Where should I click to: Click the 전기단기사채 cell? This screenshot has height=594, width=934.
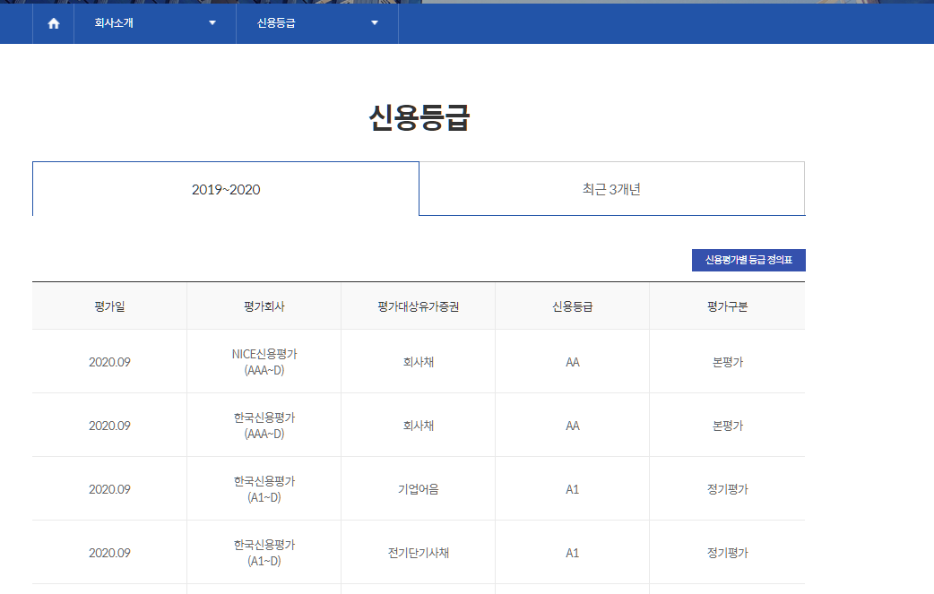coord(419,553)
